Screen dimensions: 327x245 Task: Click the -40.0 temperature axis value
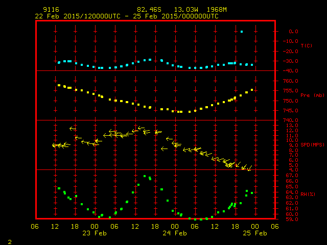(x=291, y=71)
